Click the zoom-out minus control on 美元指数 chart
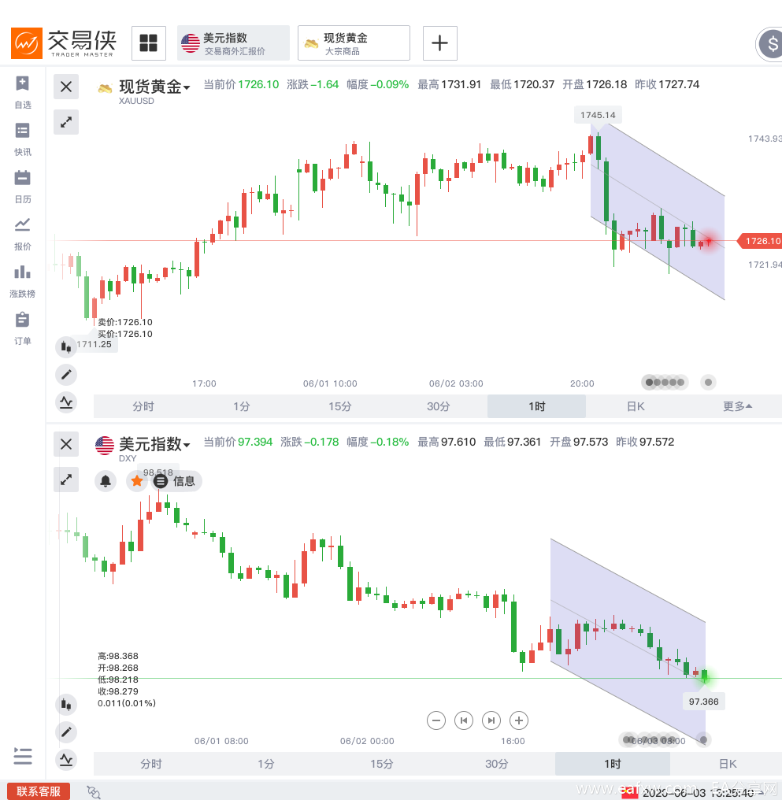The width and height of the screenshot is (782, 800). click(436, 720)
